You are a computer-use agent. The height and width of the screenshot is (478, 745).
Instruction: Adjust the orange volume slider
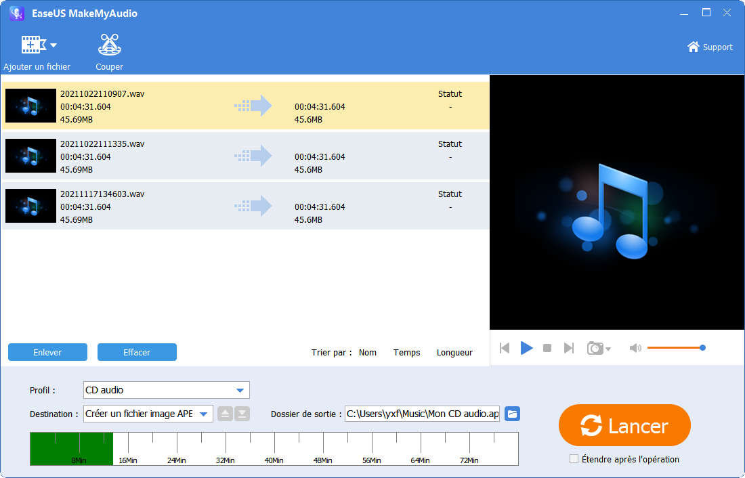point(675,348)
